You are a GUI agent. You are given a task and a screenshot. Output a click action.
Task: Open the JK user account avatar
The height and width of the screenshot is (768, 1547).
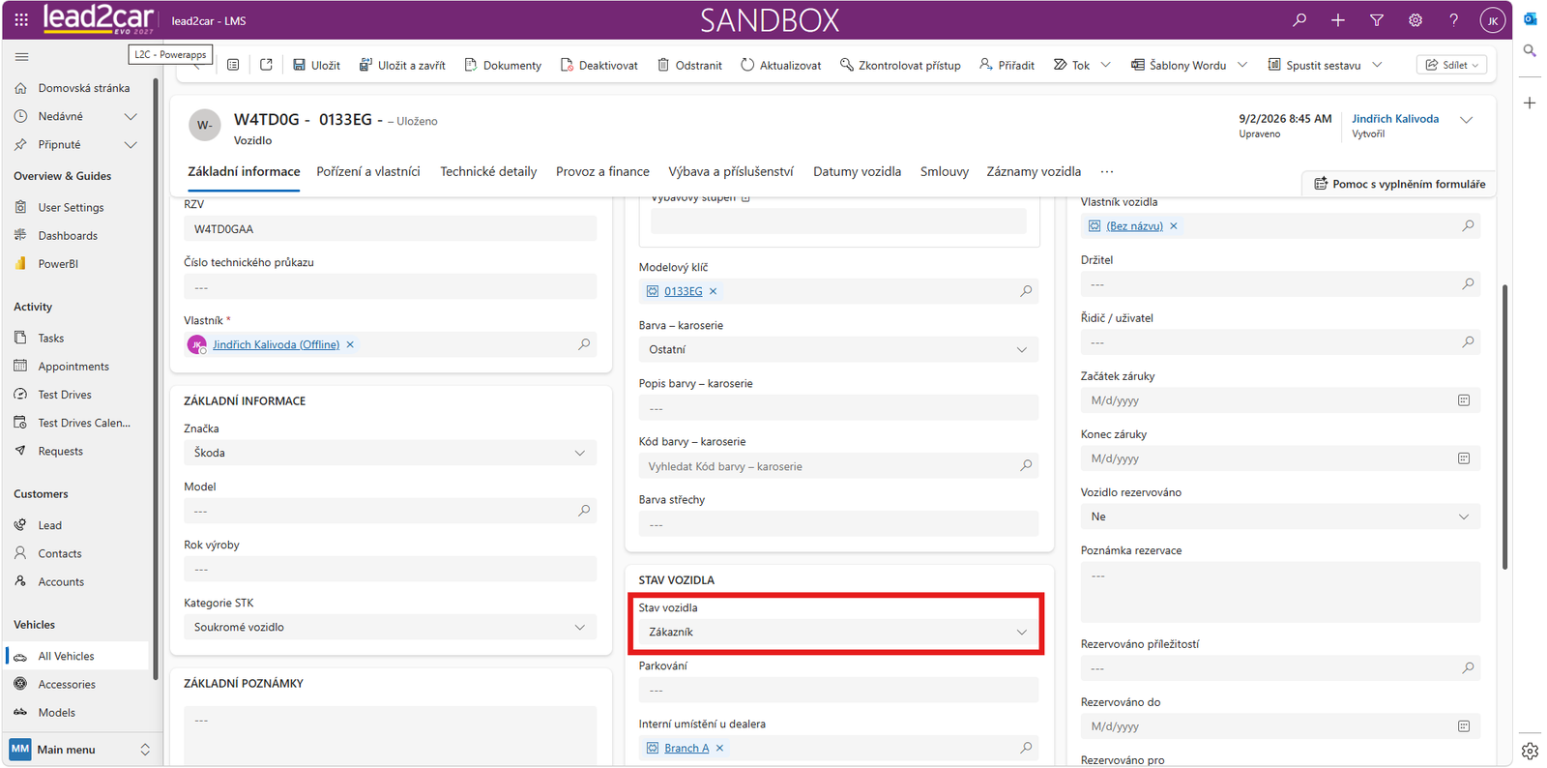tap(1493, 19)
